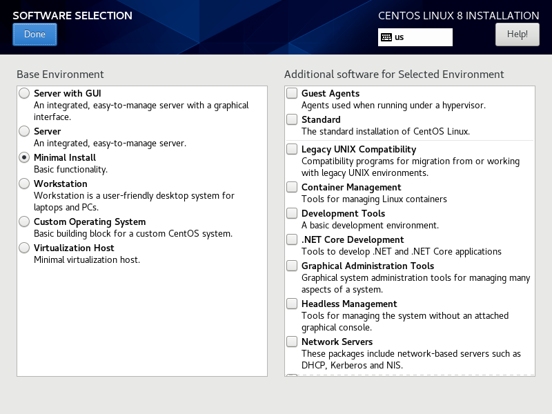Tick the Headless Management checkbox
This screenshot has height=414, width=552.
pos(292,304)
